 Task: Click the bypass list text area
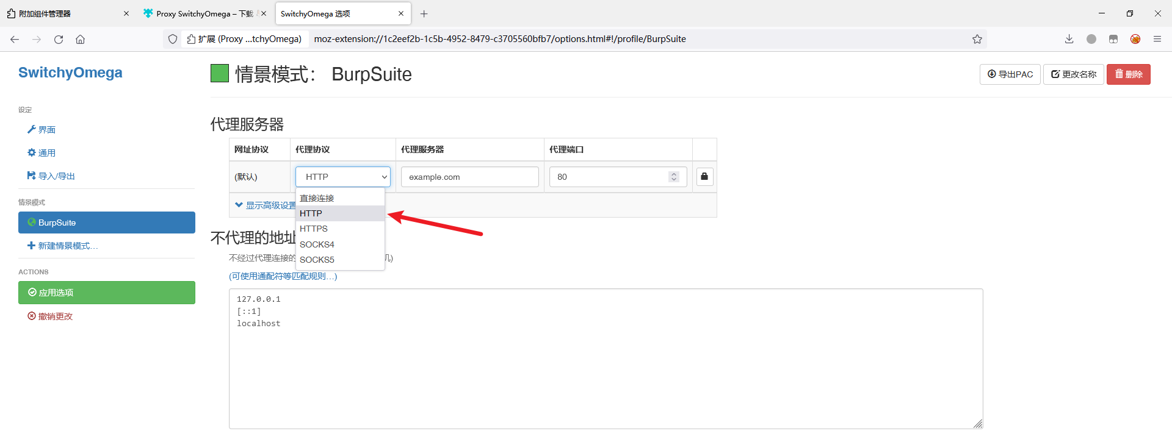[606, 358]
